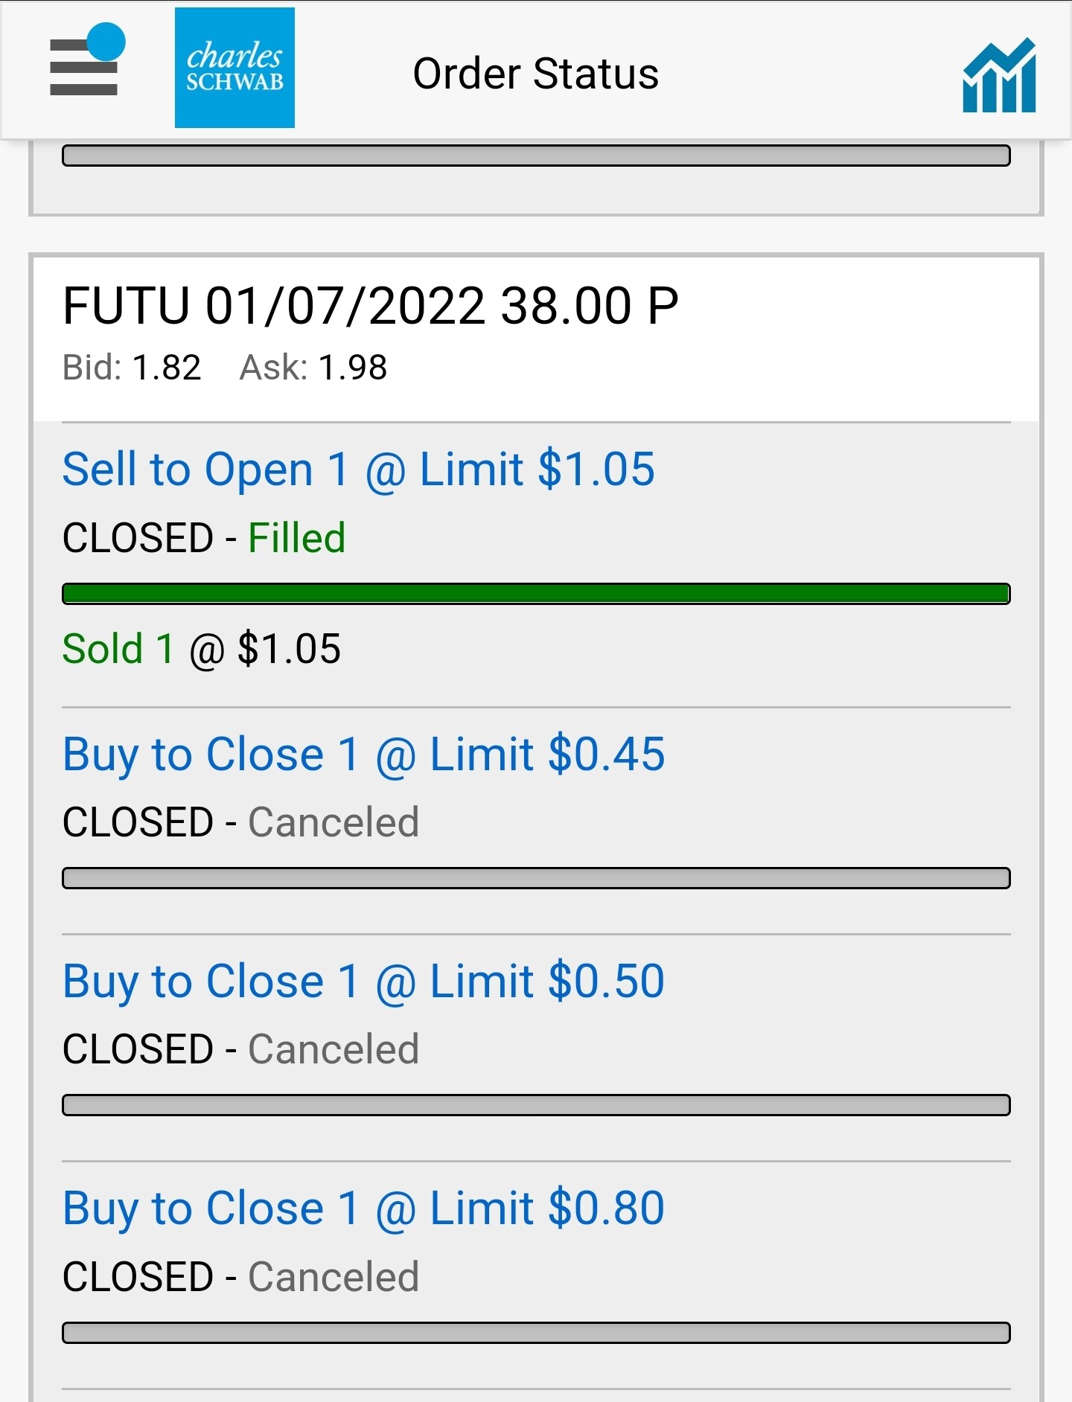Tap the $0.50 canceled order progress bar
The image size is (1072, 1402).
pos(536,1105)
